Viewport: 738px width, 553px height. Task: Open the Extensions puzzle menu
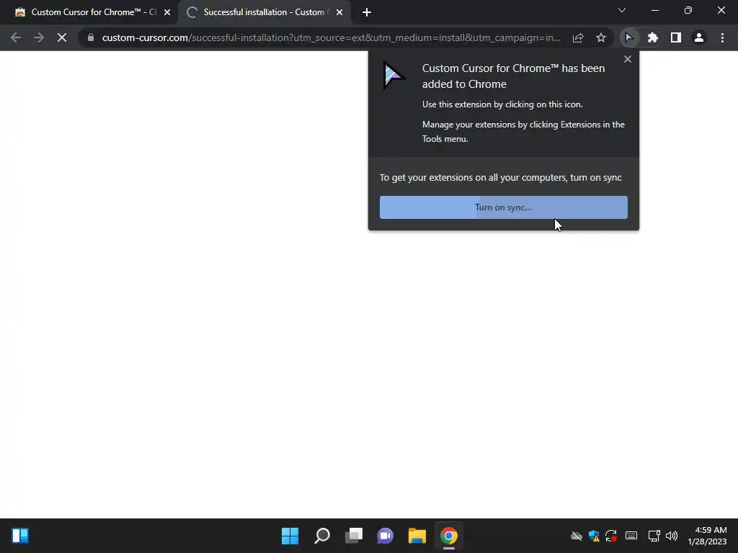(x=652, y=37)
